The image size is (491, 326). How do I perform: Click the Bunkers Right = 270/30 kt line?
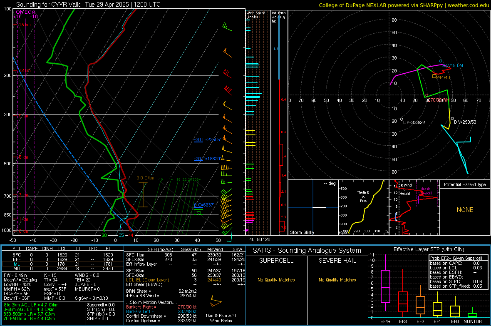coord(161,307)
